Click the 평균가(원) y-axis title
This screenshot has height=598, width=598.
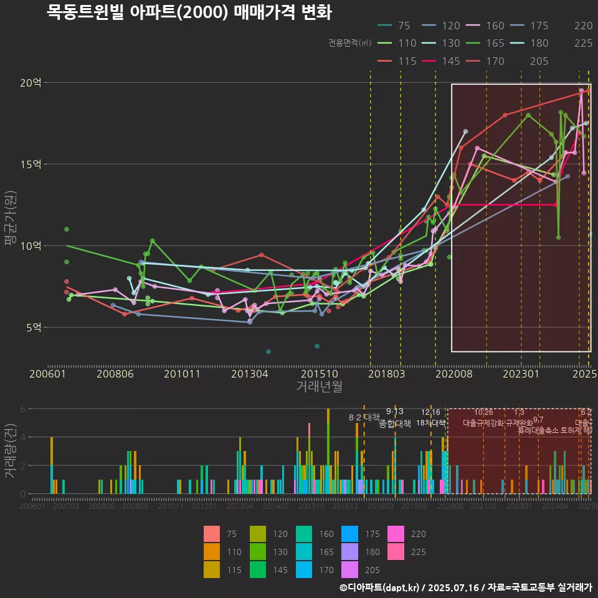tap(11, 218)
